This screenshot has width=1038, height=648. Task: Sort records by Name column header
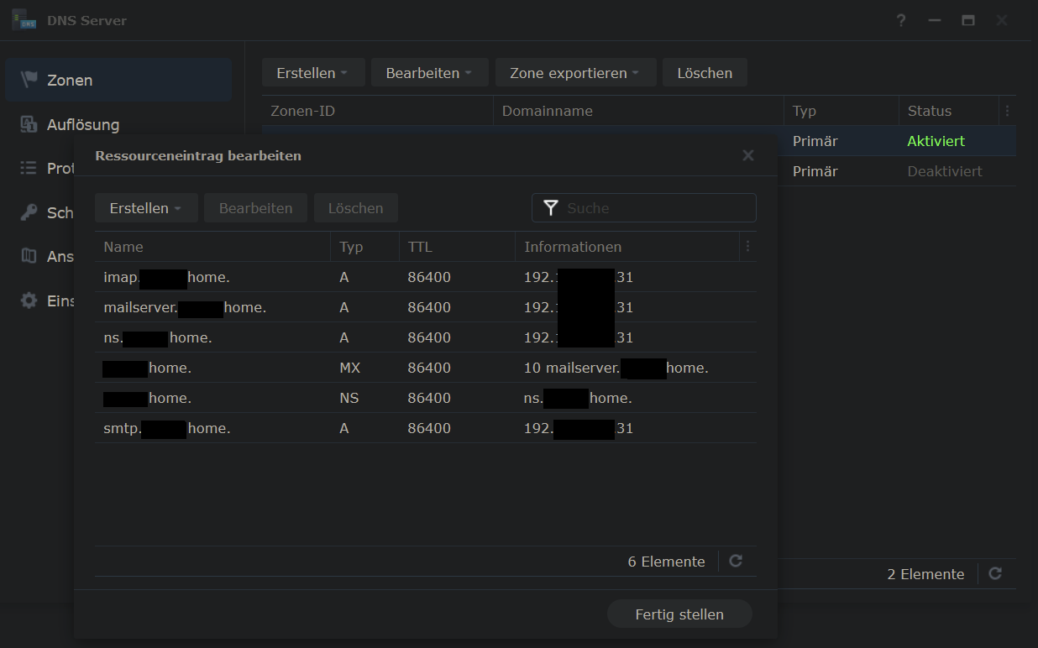(212, 247)
